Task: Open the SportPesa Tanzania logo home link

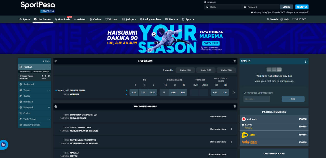Action: (x=38, y=7)
